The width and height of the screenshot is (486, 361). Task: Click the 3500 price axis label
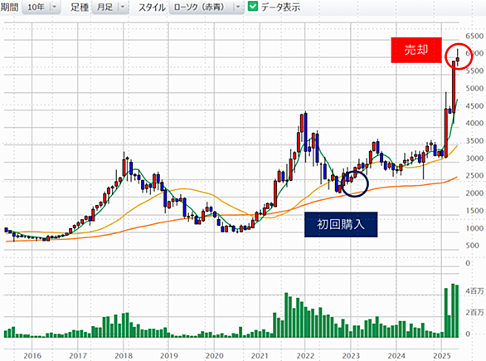tap(474, 141)
